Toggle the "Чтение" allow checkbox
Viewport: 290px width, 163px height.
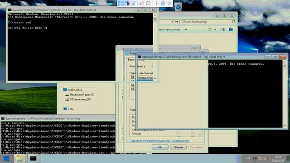[179, 134]
